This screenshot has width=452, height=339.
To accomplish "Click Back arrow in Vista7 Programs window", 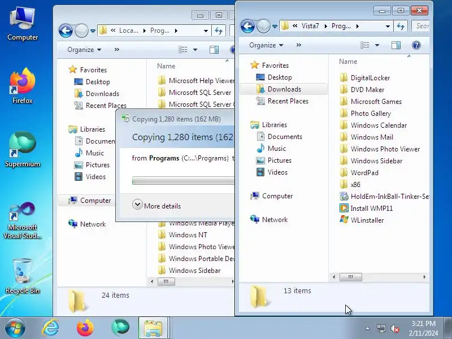I will pos(247,26).
